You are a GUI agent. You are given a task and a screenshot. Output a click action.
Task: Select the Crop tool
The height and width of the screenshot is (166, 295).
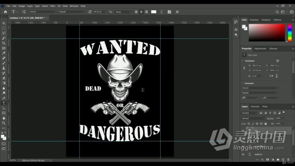[x=4, y=43]
